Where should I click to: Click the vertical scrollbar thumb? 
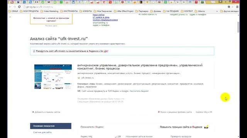[239, 27]
